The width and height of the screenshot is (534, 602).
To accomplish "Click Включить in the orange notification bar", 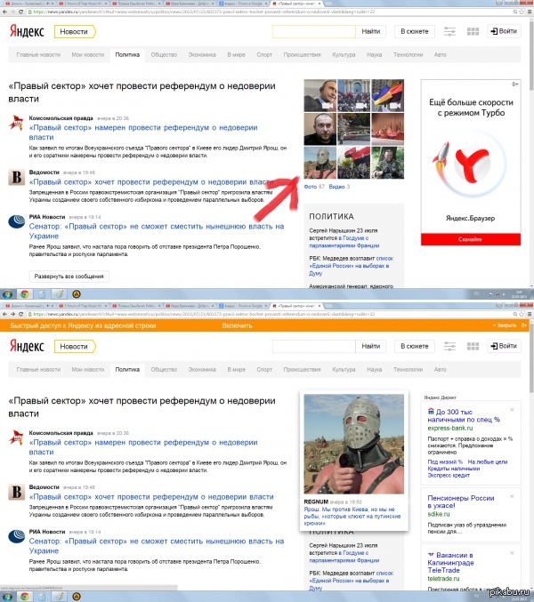I will (x=237, y=326).
